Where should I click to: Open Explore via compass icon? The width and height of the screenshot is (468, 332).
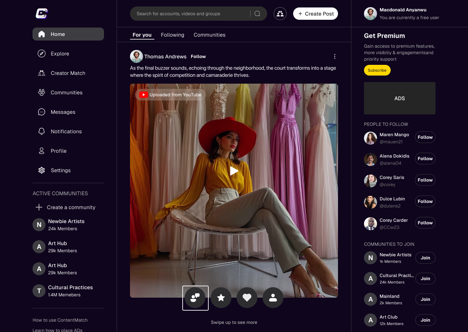tap(42, 53)
